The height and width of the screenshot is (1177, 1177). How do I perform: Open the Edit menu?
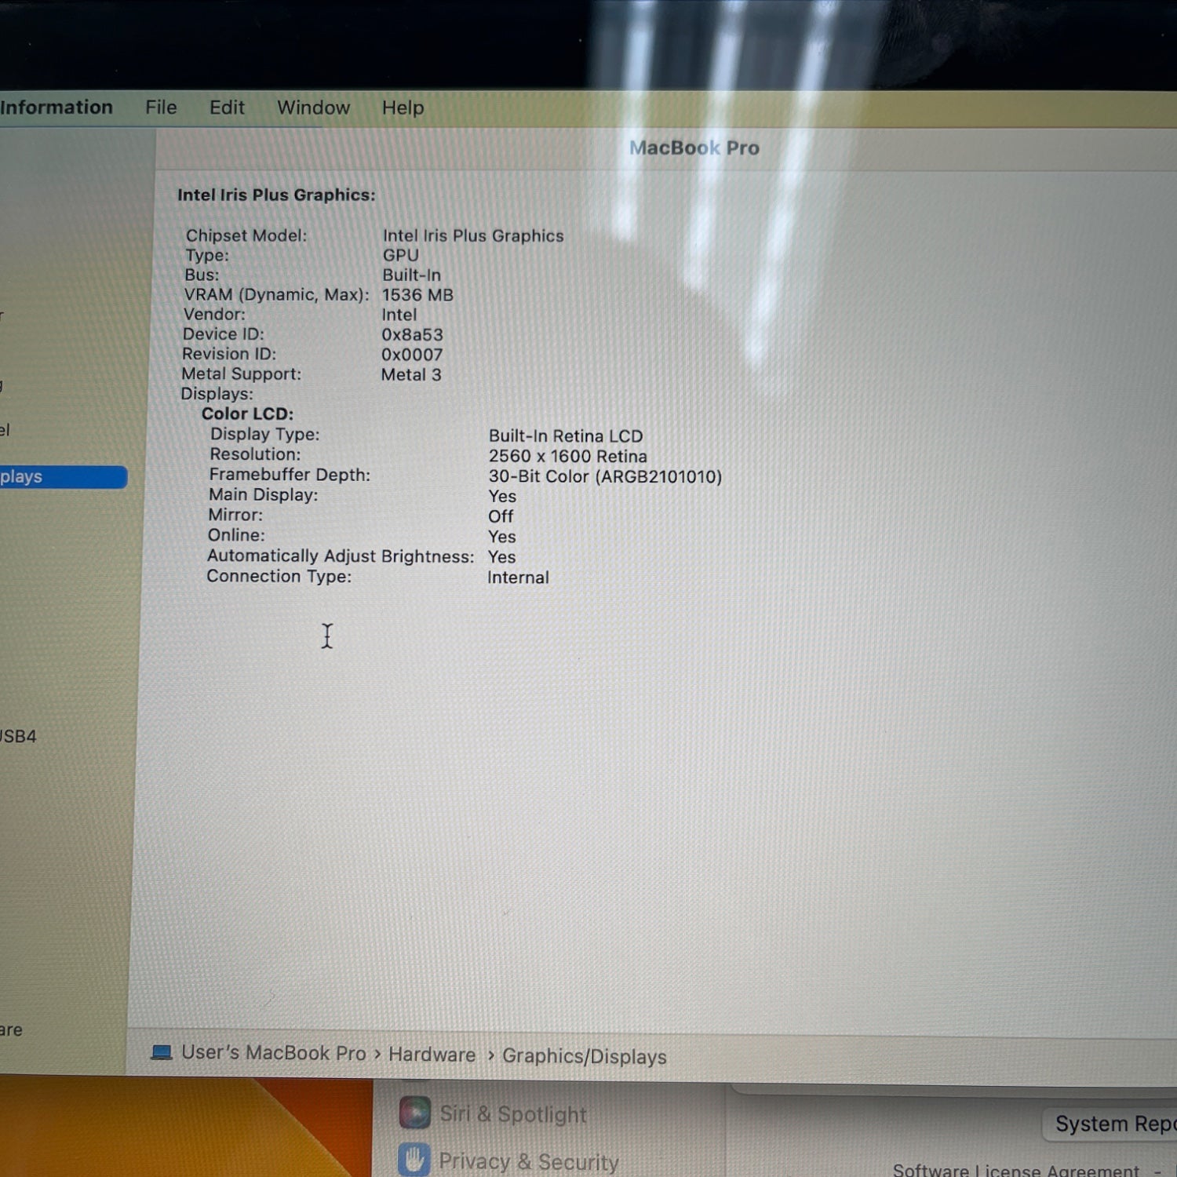pyautogui.click(x=227, y=107)
